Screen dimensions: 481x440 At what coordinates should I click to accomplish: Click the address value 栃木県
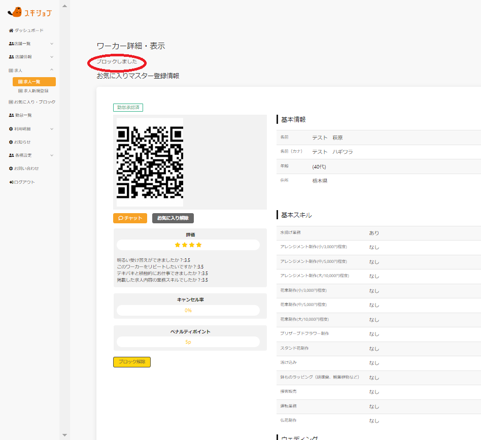pyautogui.click(x=320, y=181)
